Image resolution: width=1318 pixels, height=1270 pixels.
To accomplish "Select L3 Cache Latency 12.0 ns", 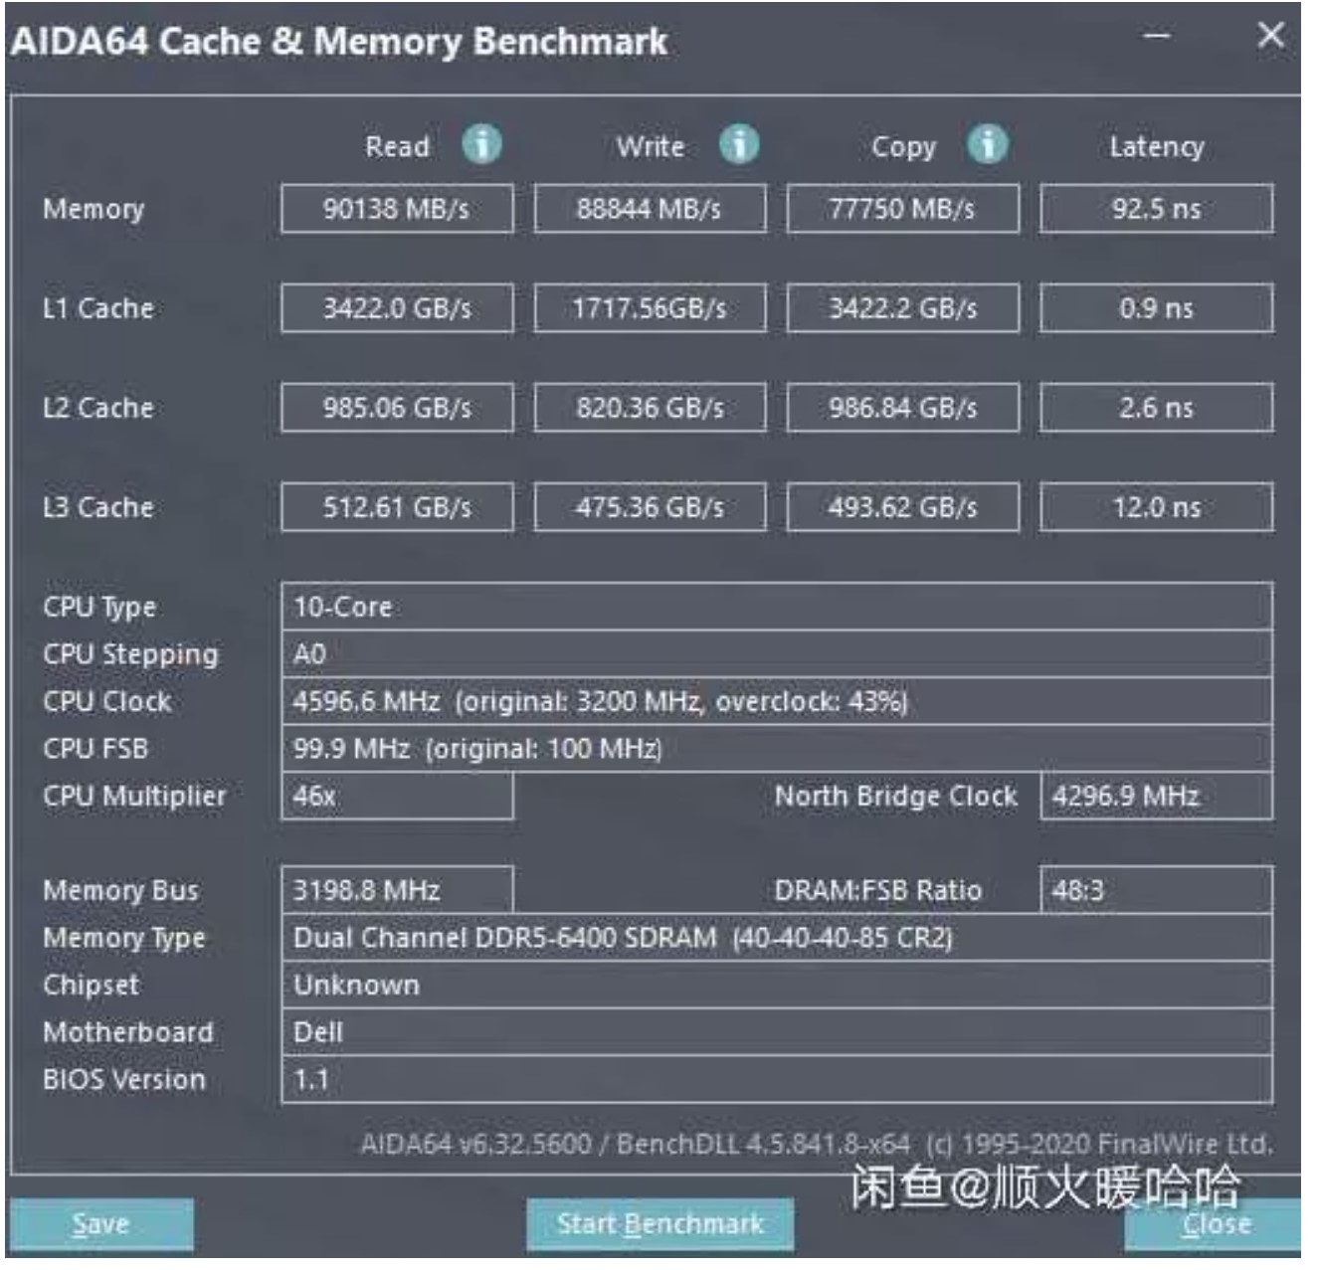I will 1156,507.
